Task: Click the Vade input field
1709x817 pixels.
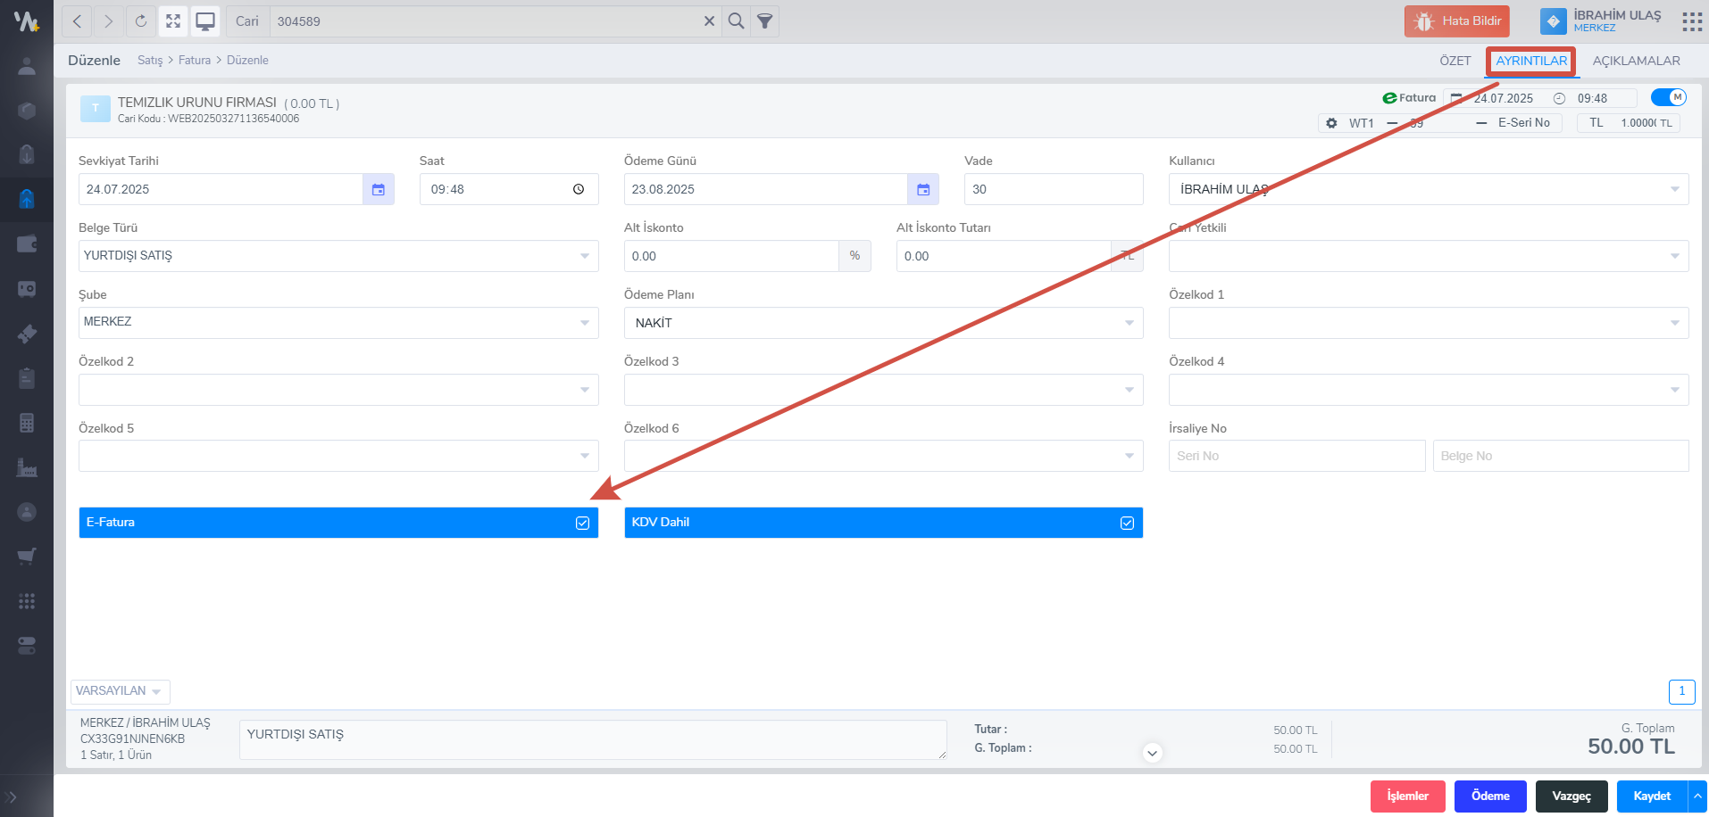Action: [1053, 189]
